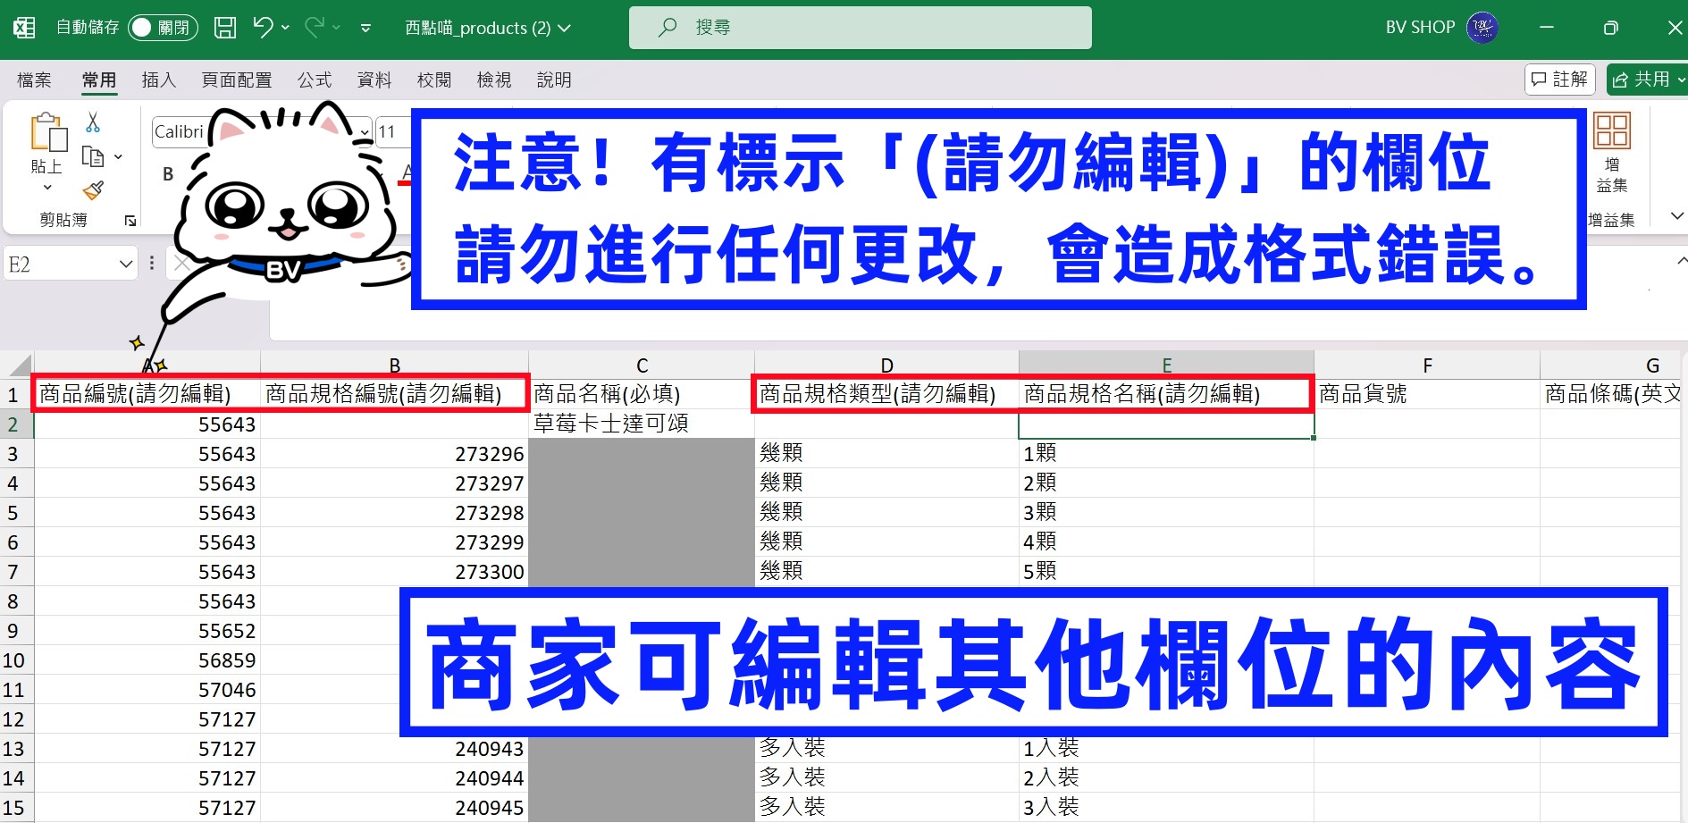1688x823 pixels.
Task: Switch to the 常用 Home tab
Action: point(99,80)
